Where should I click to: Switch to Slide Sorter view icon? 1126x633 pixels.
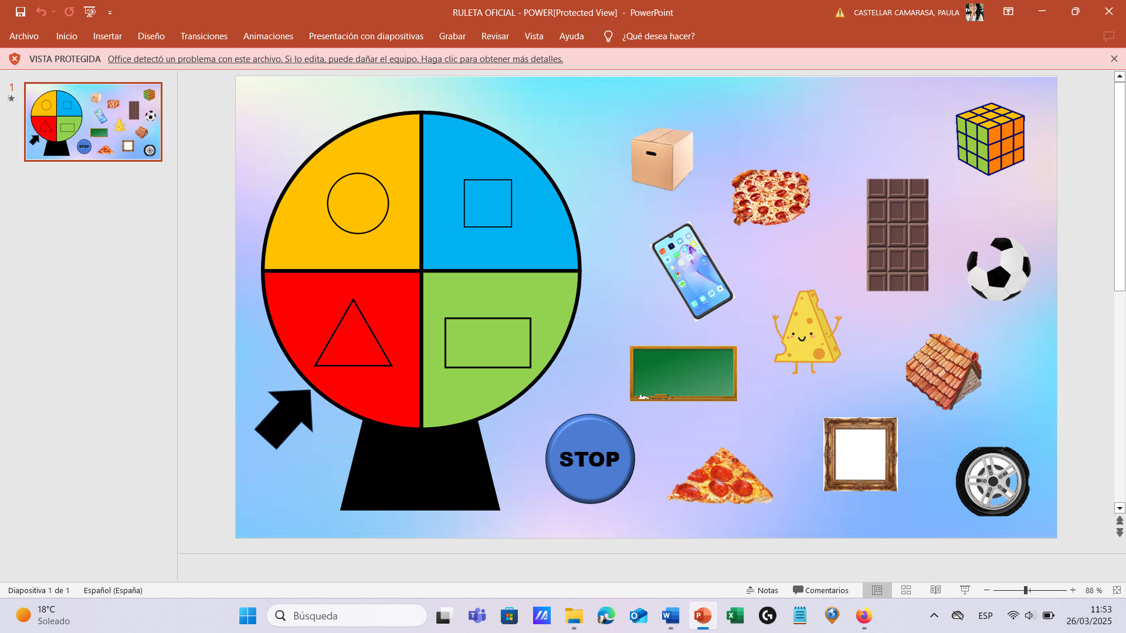click(906, 590)
